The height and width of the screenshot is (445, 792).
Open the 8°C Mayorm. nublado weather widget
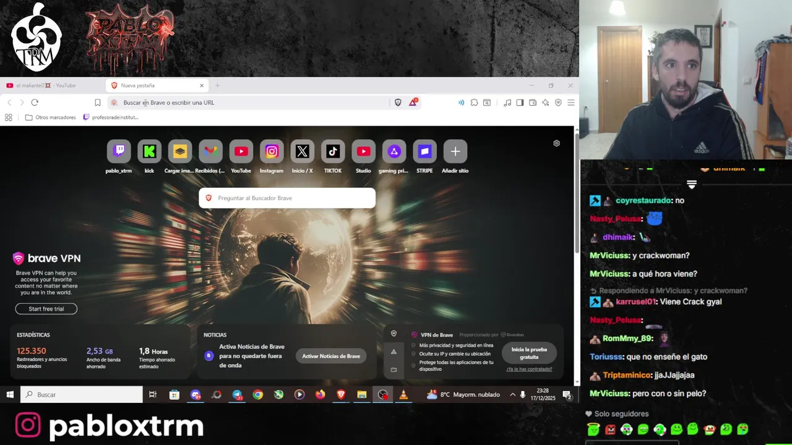[463, 394]
